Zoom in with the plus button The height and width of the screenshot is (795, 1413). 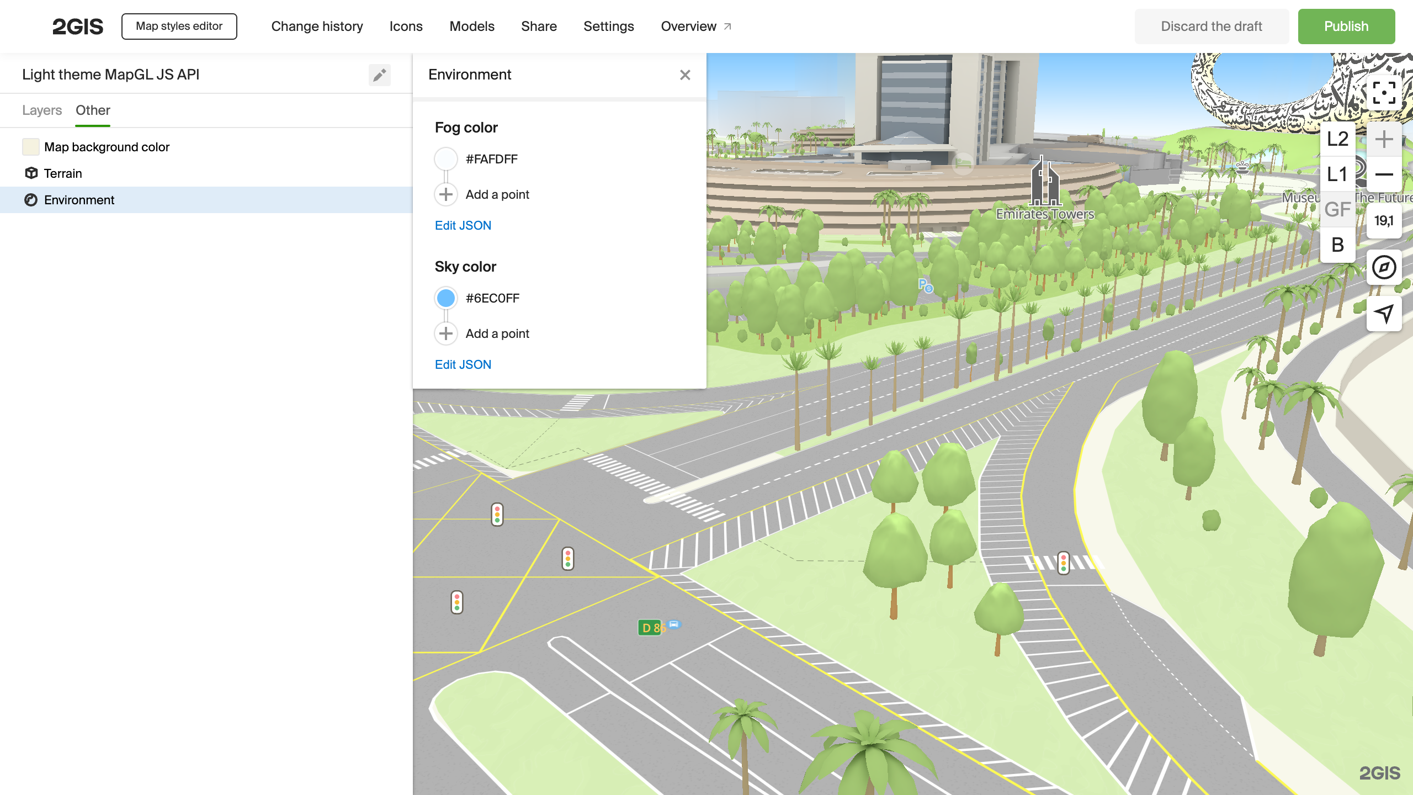pyautogui.click(x=1384, y=139)
